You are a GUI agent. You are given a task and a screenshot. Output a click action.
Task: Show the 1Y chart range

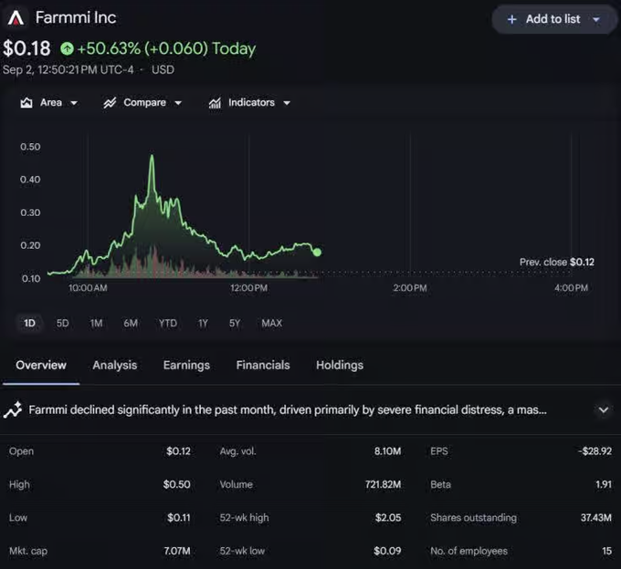pyautogui.click(x=203, y=324)
